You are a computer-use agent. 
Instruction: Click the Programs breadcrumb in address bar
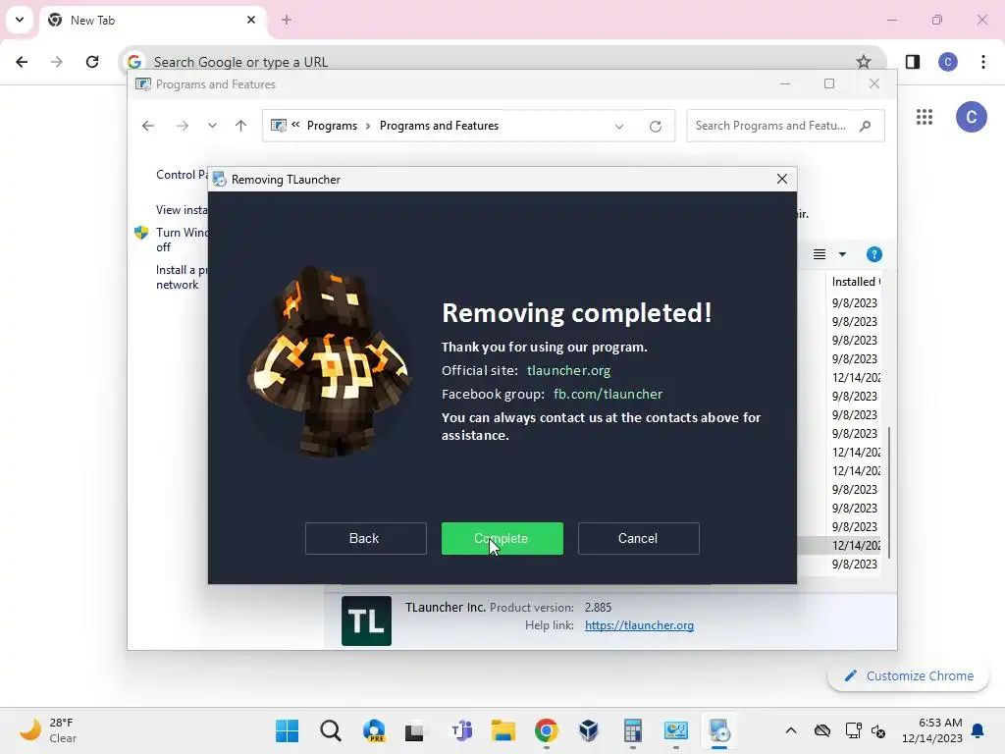(x=332, y=126)
